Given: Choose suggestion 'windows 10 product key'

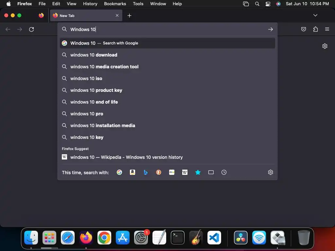Looking at the screenshot, I should (167, 90).
